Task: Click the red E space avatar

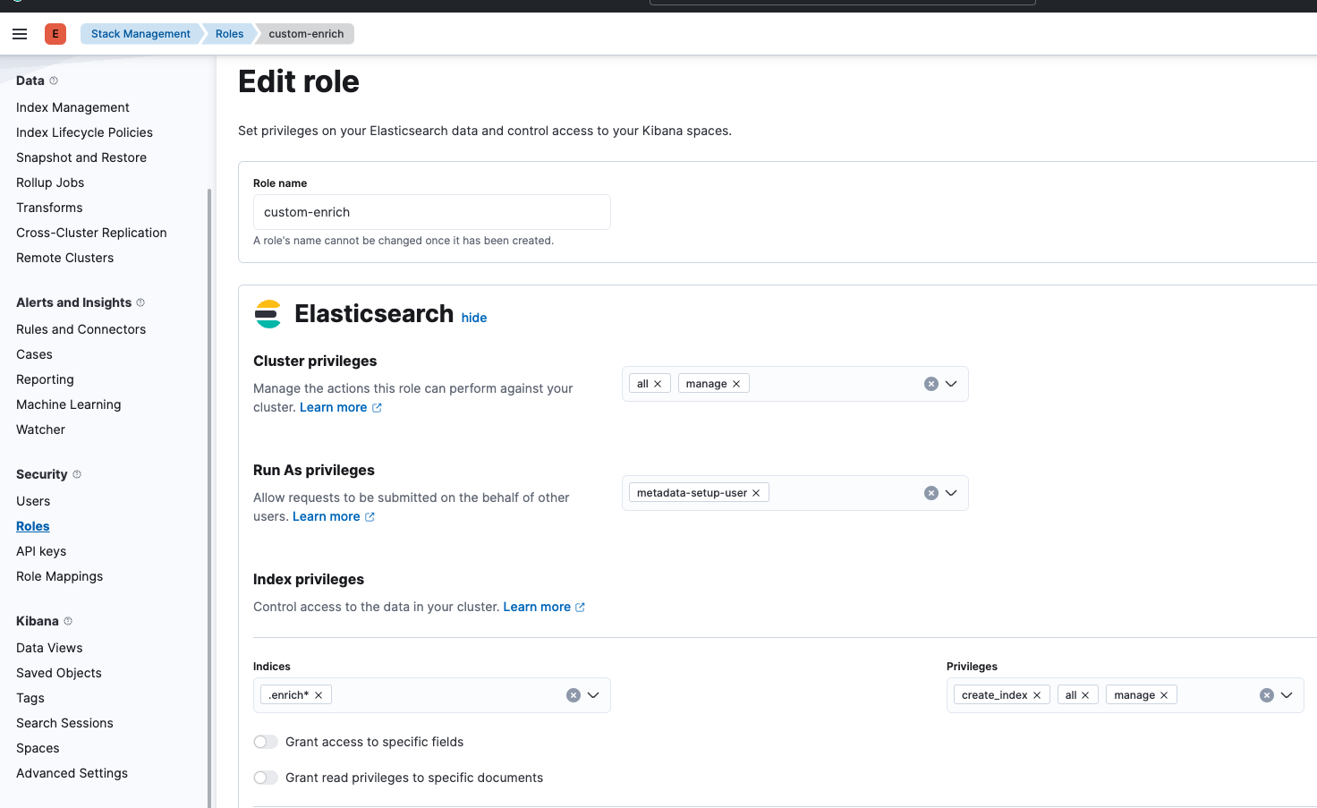Action: [55, 34]
